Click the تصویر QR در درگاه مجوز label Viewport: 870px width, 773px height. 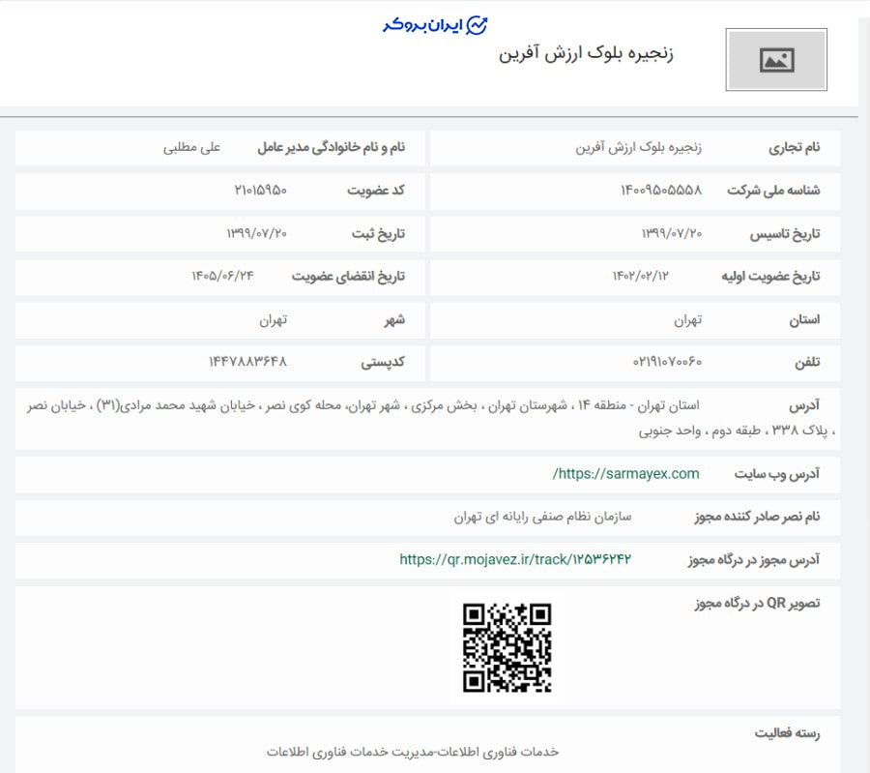click(x=757, y=603)
